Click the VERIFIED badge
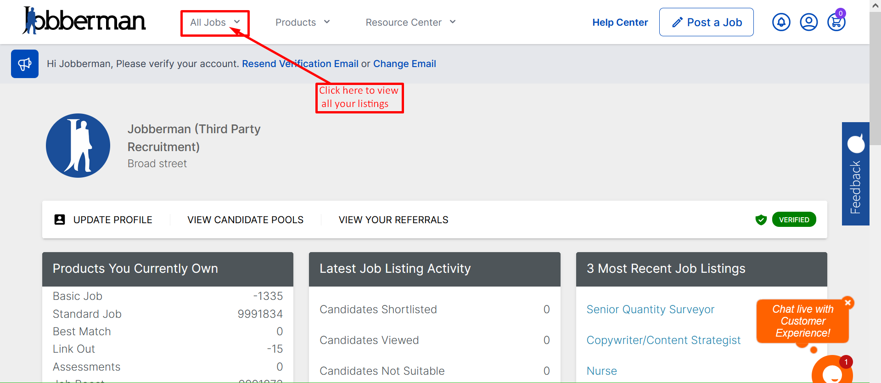The height and width of the screenshot is (383, 881). [x=794, y=220]
